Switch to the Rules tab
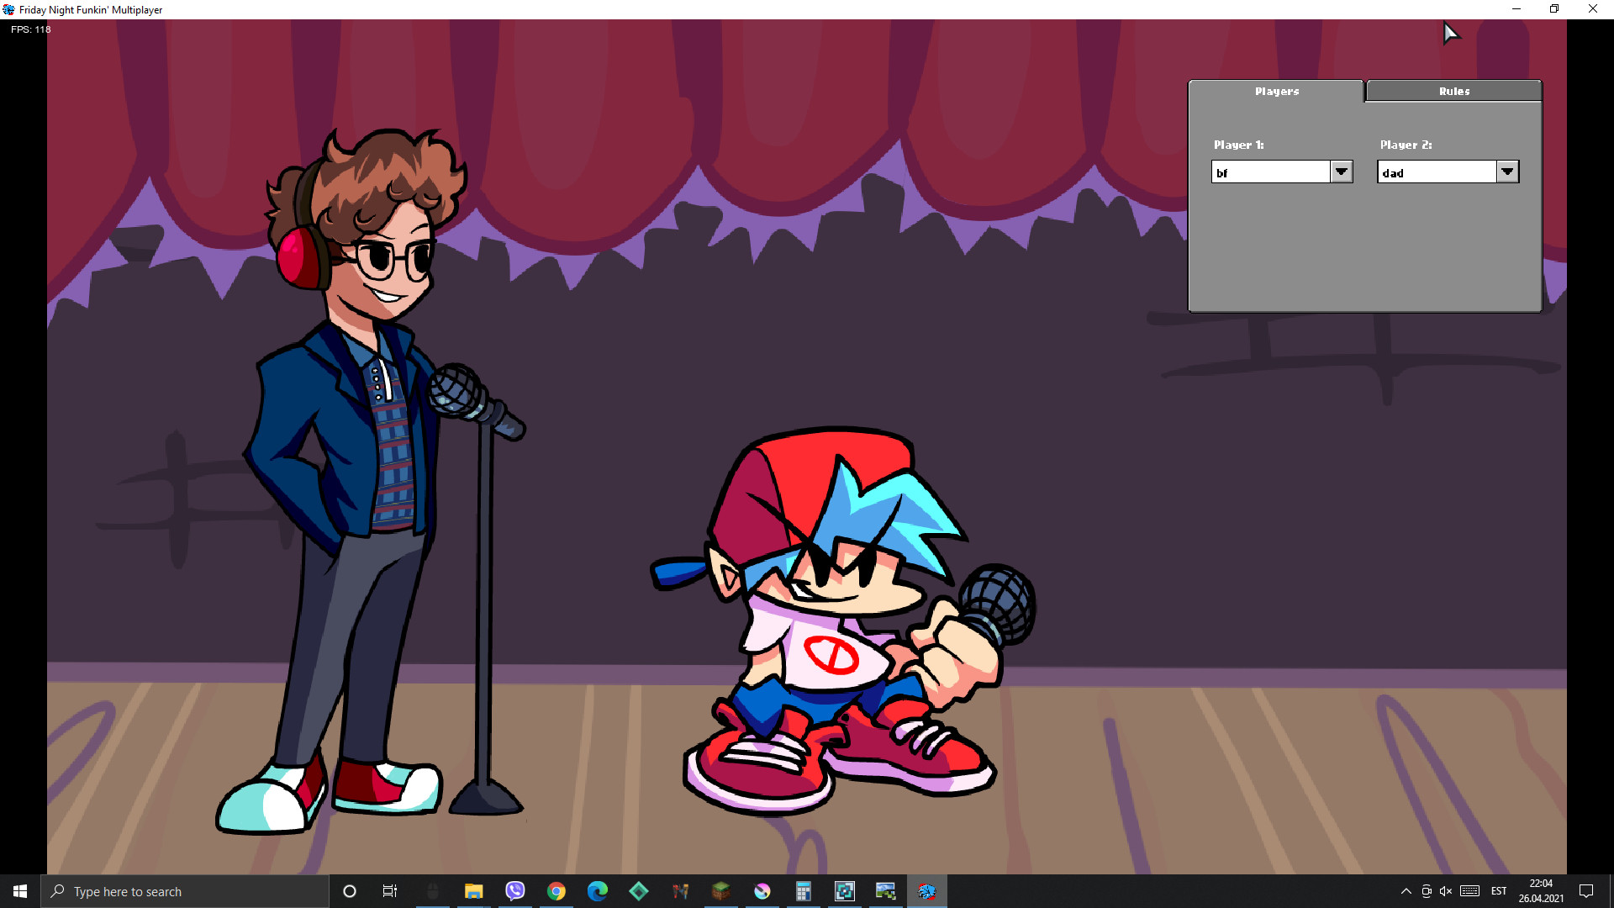1614x908 pixels. point(1453,91)
